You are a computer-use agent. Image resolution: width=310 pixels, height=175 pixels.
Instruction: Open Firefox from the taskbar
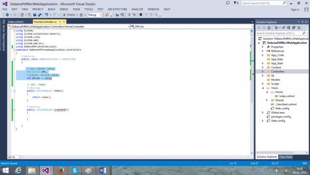[60, 170]
